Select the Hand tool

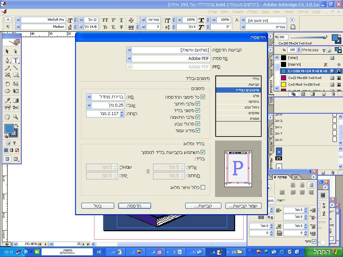pos(7,117)
